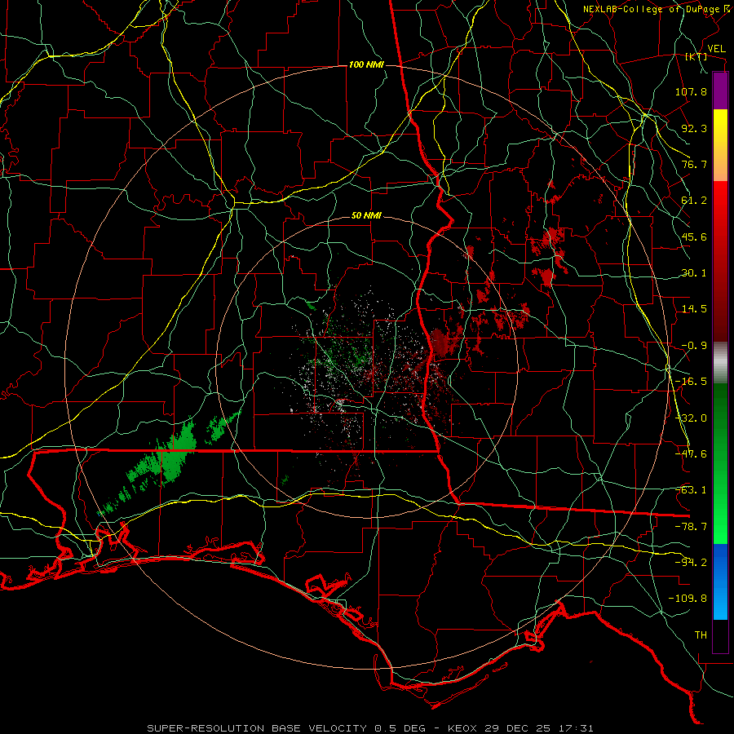Pick the red segment of velocity scale
Image resolution: width=734 pixels, height=734 pixels.
pyautogui.click(x=720, y=261)
